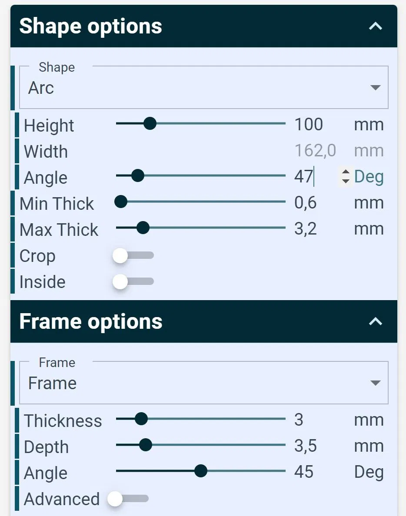Click the shape Angle slider handle
The image size is (406, 516).
(x=138, y=176)
